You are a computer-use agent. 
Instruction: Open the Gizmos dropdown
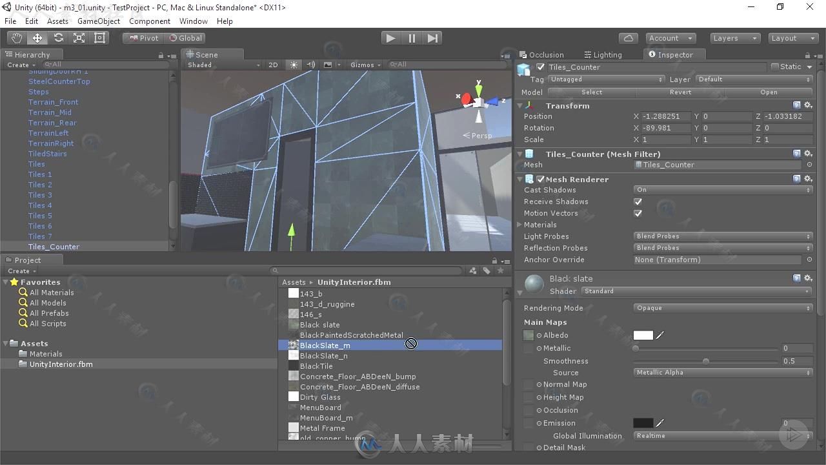coord(365,65)
